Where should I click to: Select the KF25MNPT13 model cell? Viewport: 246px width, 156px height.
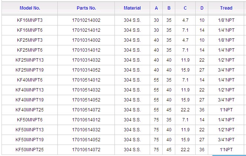(x=30, y=60)
